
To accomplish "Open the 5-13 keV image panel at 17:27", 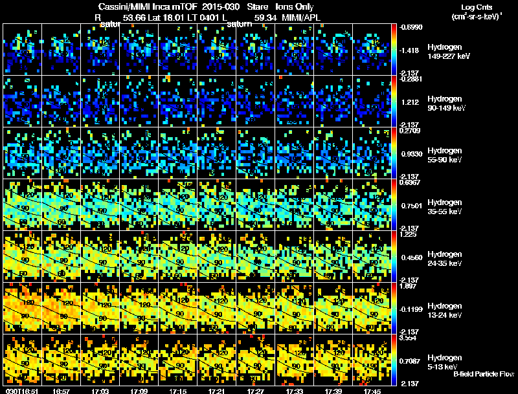I will tap(256, 360).
